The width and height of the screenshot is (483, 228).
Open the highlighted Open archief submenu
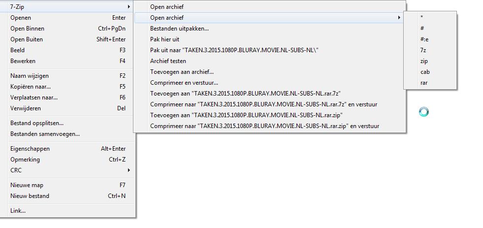coord(269,18)
